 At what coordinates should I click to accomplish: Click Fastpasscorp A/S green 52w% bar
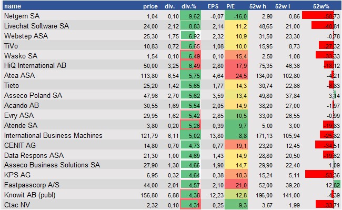(x=337, y=184)
